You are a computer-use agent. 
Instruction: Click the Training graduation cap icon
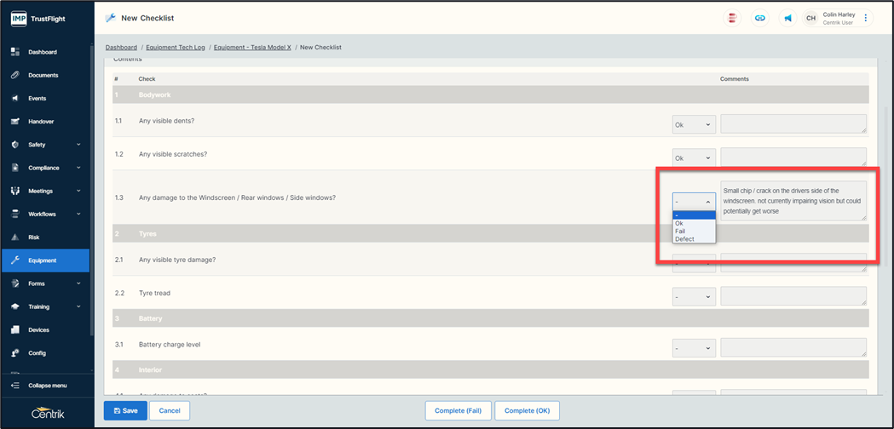click(x=15, y=306)
